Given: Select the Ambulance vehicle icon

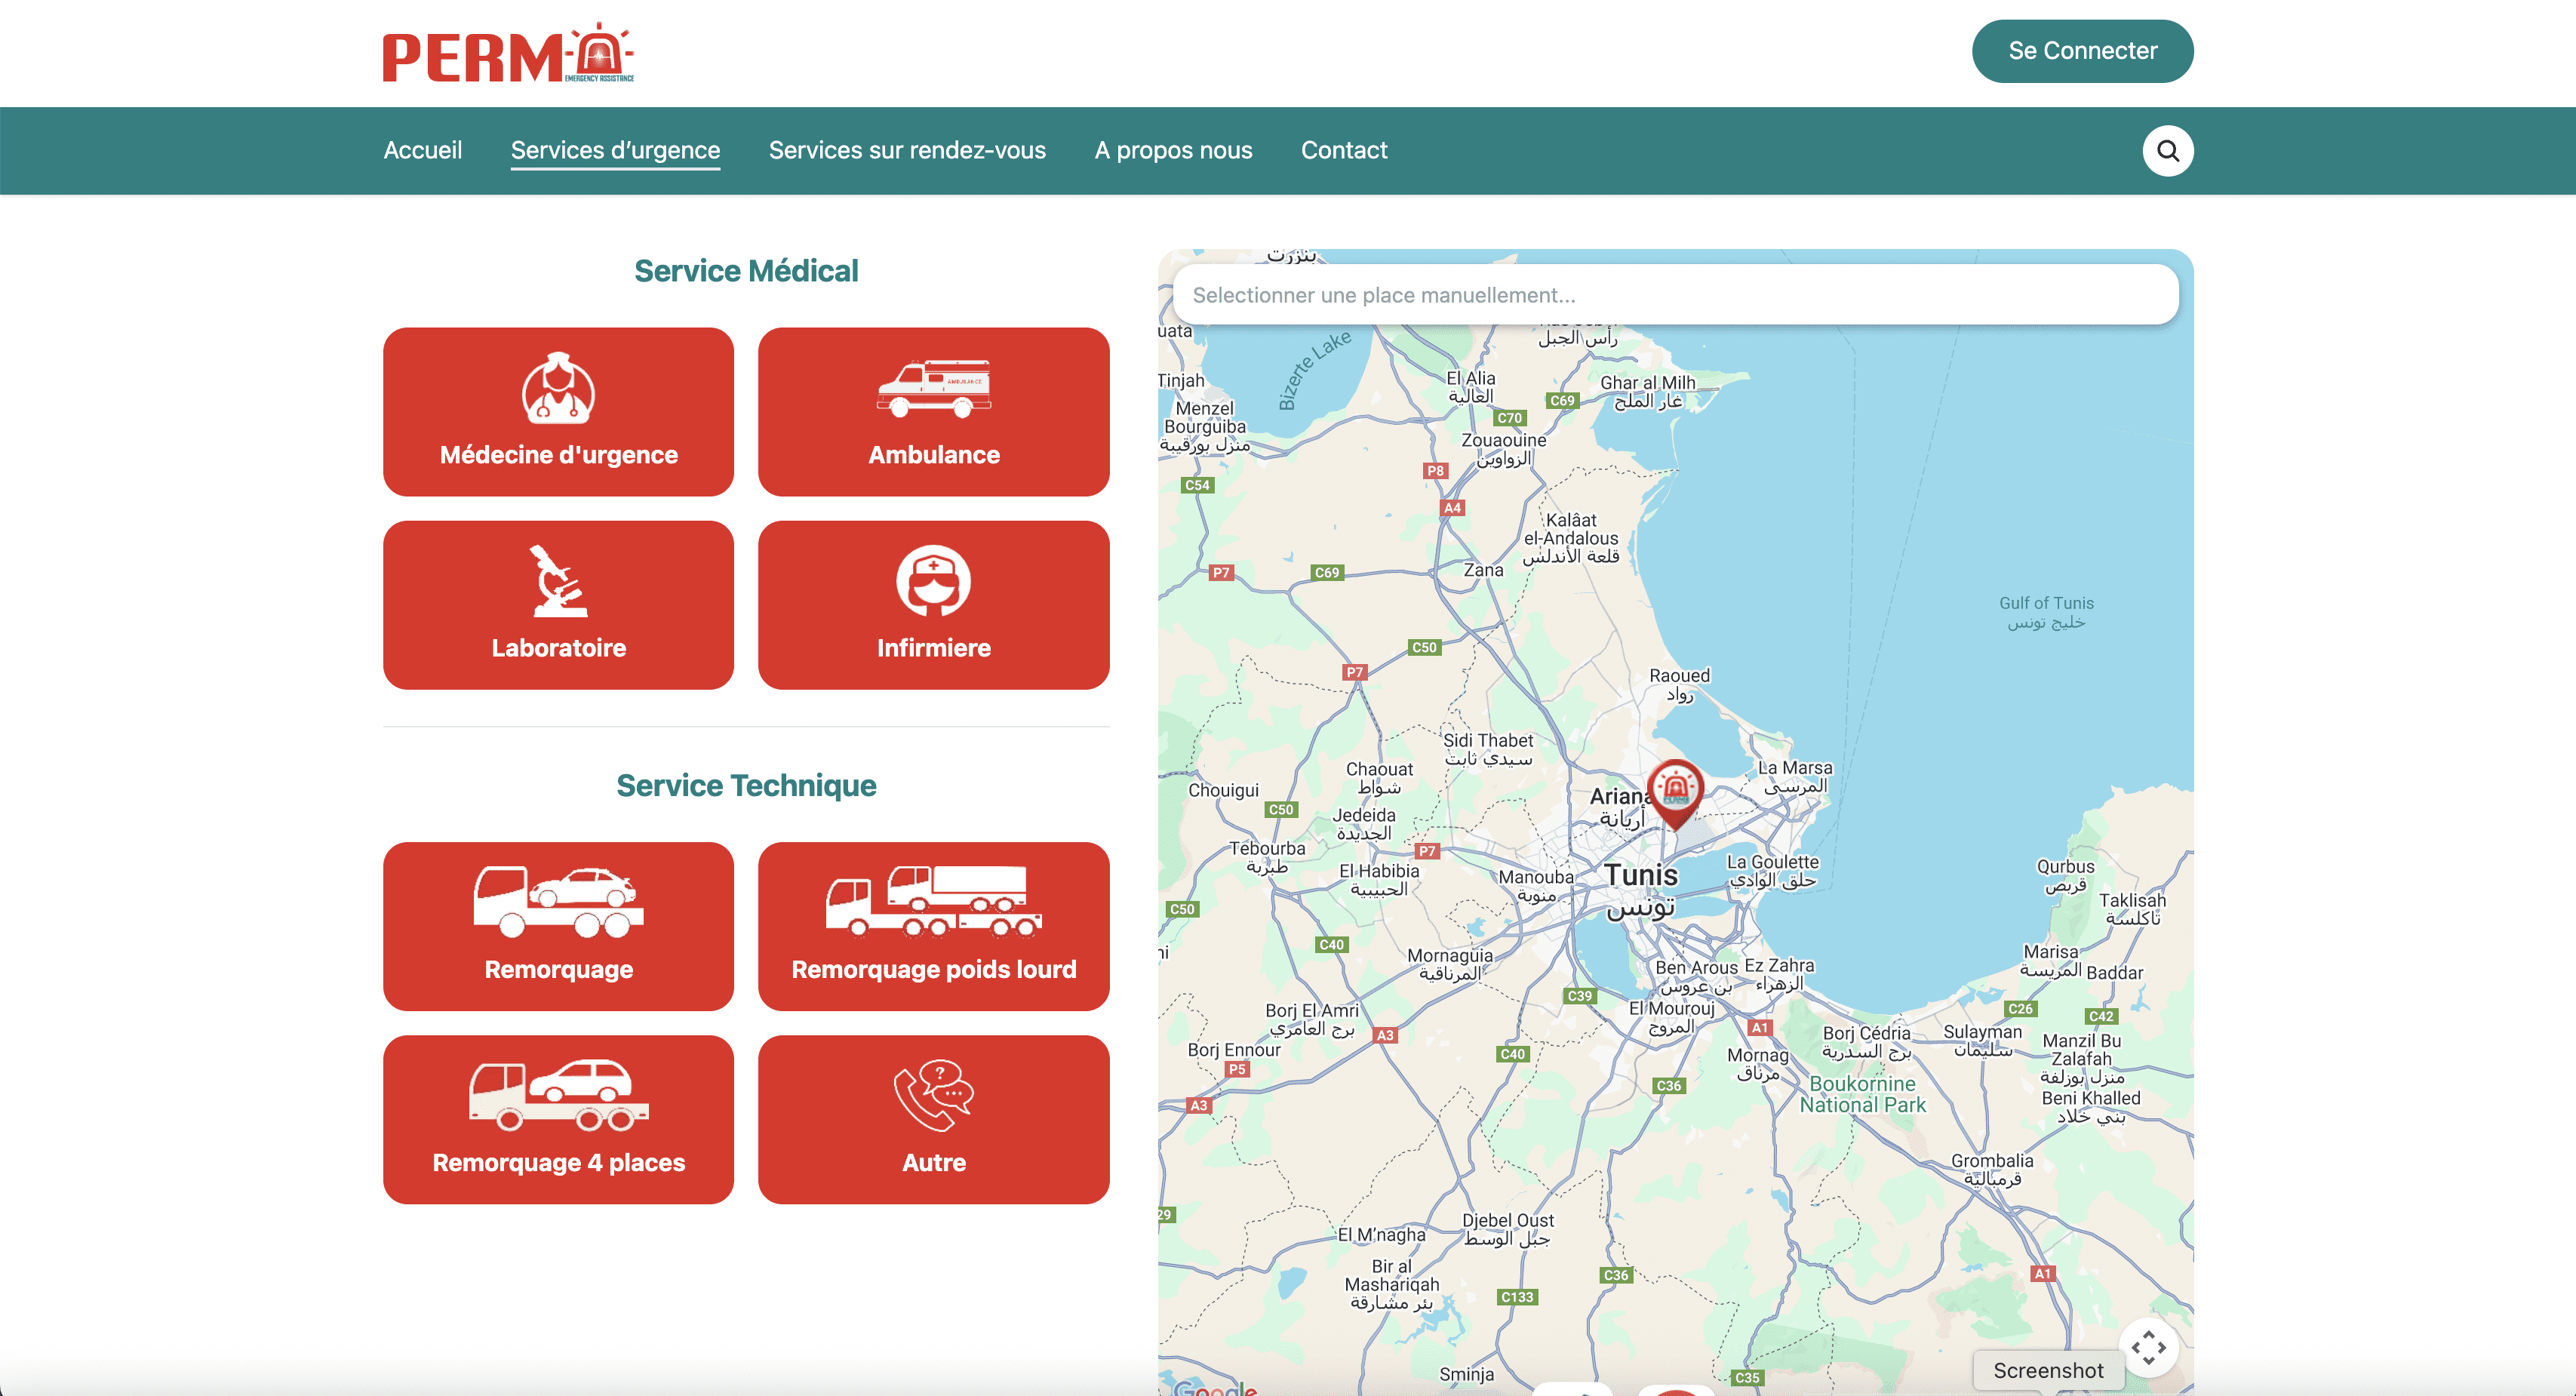Looking at the screenshot, I should [x=933, y=388].
